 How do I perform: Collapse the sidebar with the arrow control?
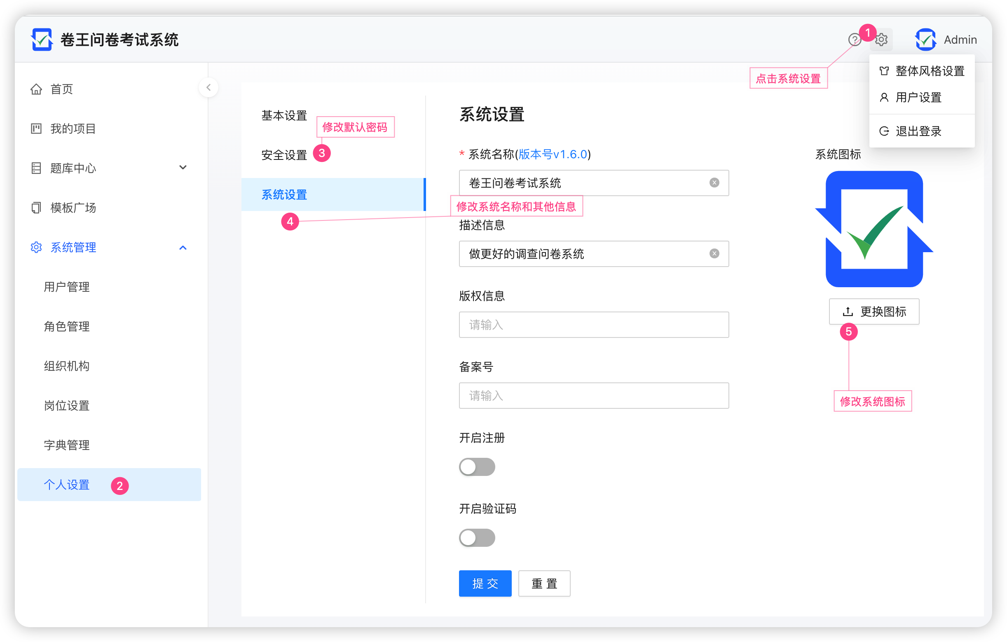(208, 87)
